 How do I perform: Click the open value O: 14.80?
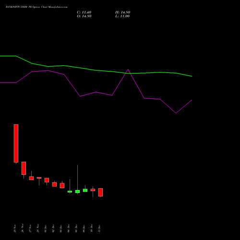[84, 16]
